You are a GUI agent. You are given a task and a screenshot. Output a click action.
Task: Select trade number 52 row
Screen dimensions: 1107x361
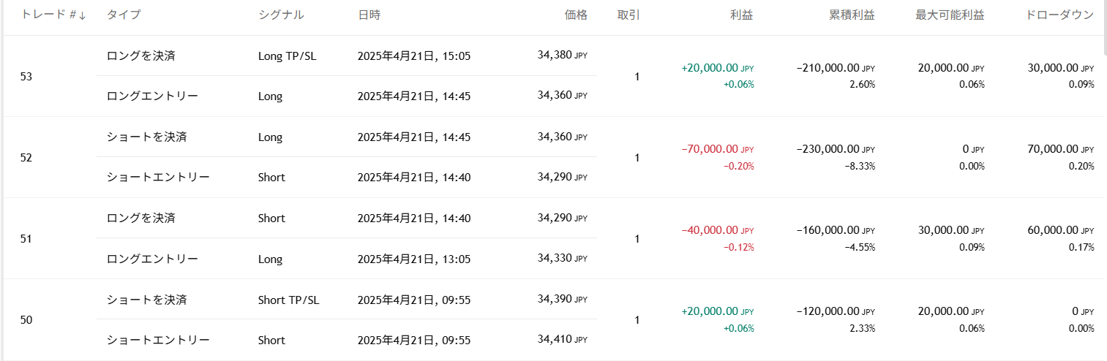26,157
